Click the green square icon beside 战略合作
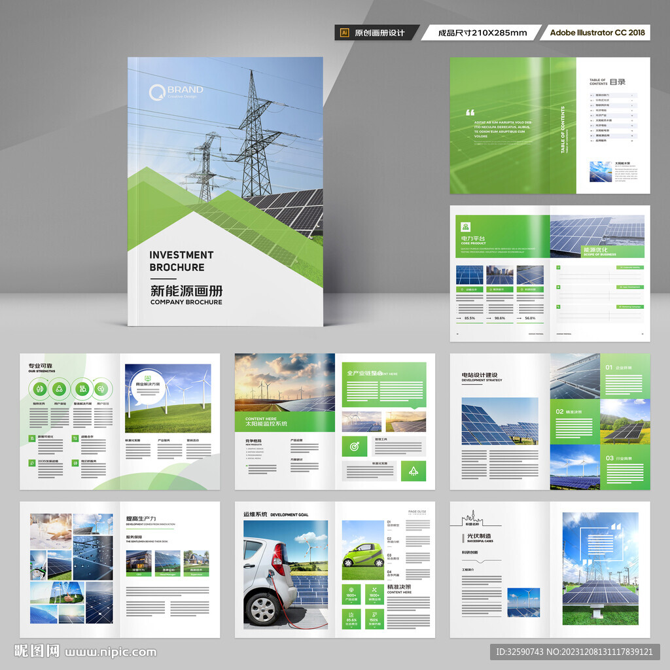This screenshot has width=670, height=670. point(75,438)
